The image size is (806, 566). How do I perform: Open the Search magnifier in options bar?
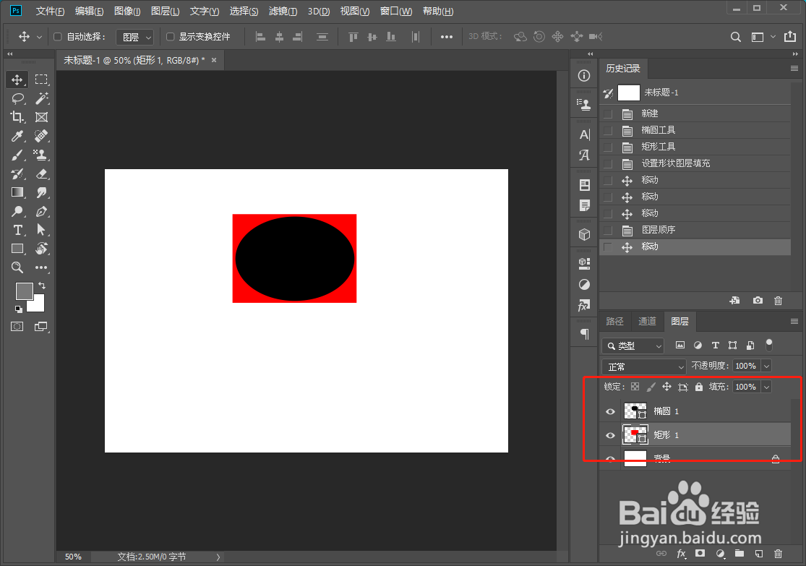[736, 37]
